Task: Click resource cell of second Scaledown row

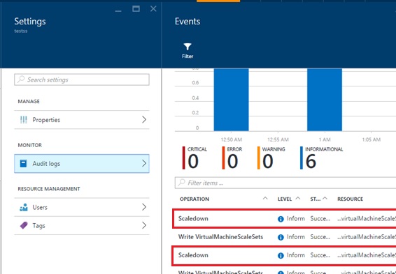Action: click(367, 255)
